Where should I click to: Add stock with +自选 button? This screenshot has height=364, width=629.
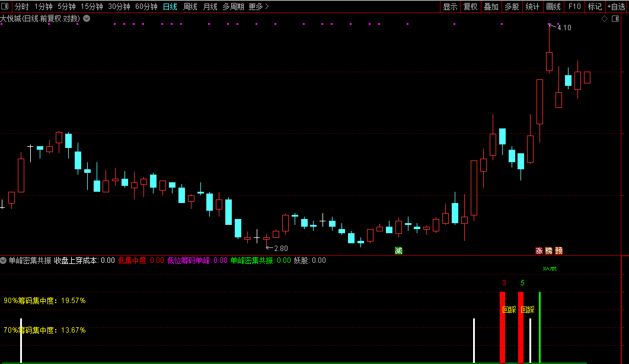[x=617, y=7]
